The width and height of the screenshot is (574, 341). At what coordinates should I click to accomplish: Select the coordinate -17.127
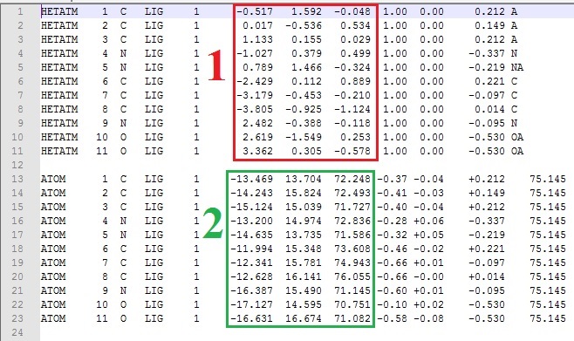[252, 304]
